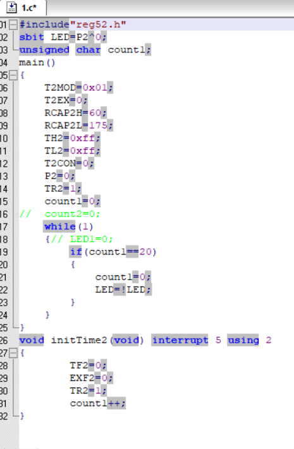This screenshot has height=449, width=294.
Task: Click the if(count1==20) condition
Action: [113, 252]
